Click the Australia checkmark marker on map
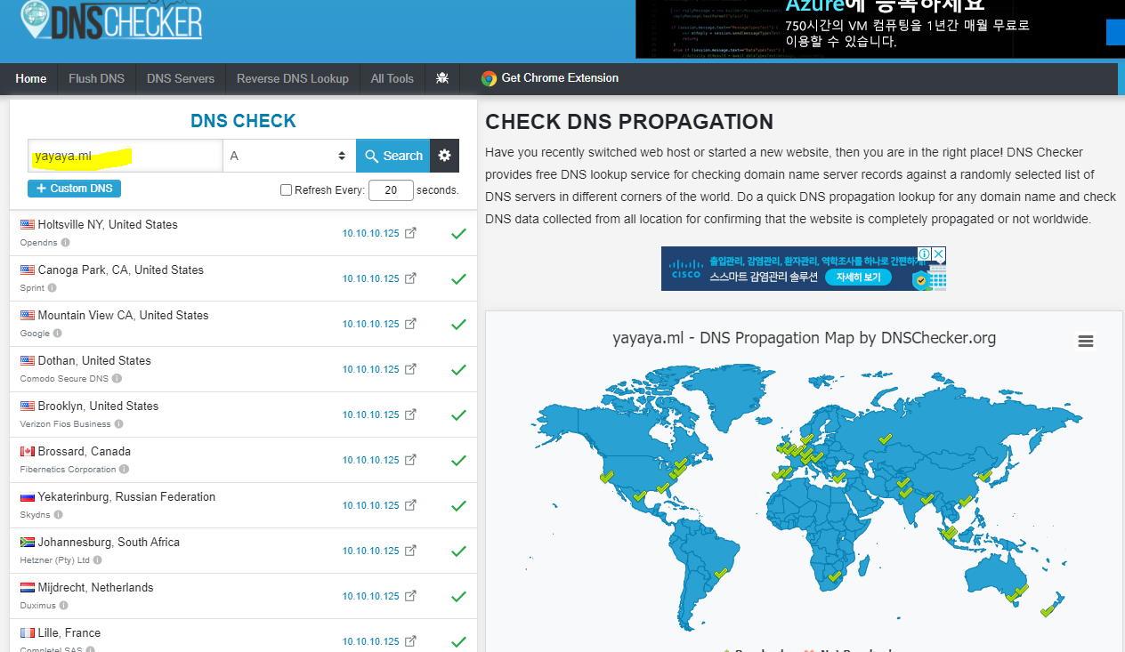1125x652 pixels. click(1016, 593)
